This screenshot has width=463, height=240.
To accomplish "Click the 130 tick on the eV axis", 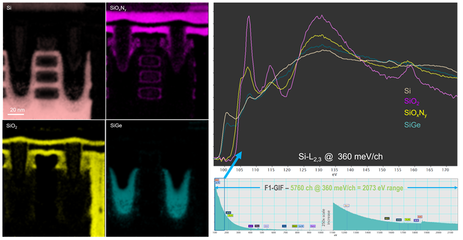I will coord(319,170).
